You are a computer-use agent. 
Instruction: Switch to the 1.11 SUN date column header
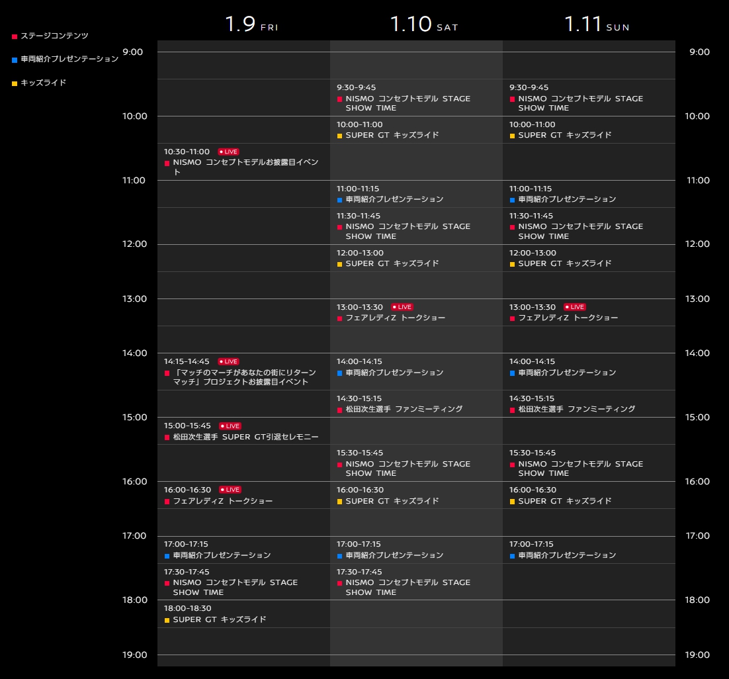[x=597, y=25]
